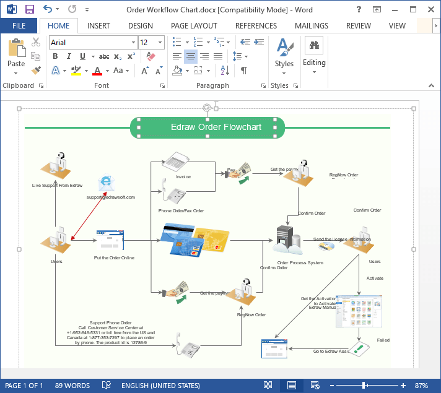Toggle Center alignment
The width and height of the screenshot is (441, 393).
191,56
